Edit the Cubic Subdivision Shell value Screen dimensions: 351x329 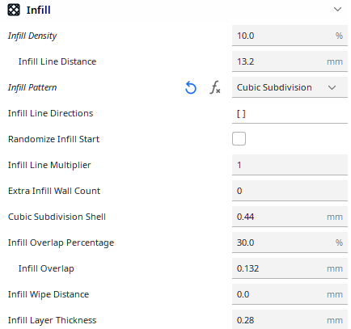point(290,217)
